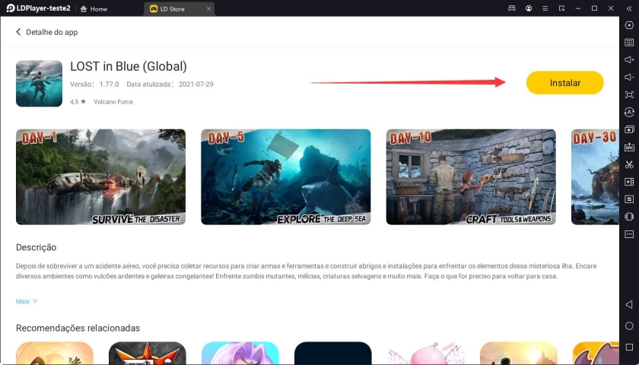Enter fullscreen mode from sidebar

pyautogui.click(x=629, y=95)
